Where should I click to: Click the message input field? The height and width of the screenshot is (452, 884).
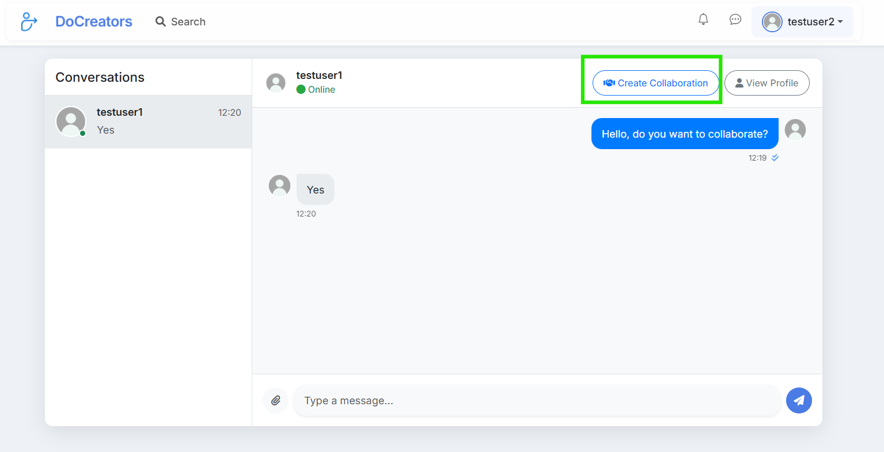[x=536, y=400]
